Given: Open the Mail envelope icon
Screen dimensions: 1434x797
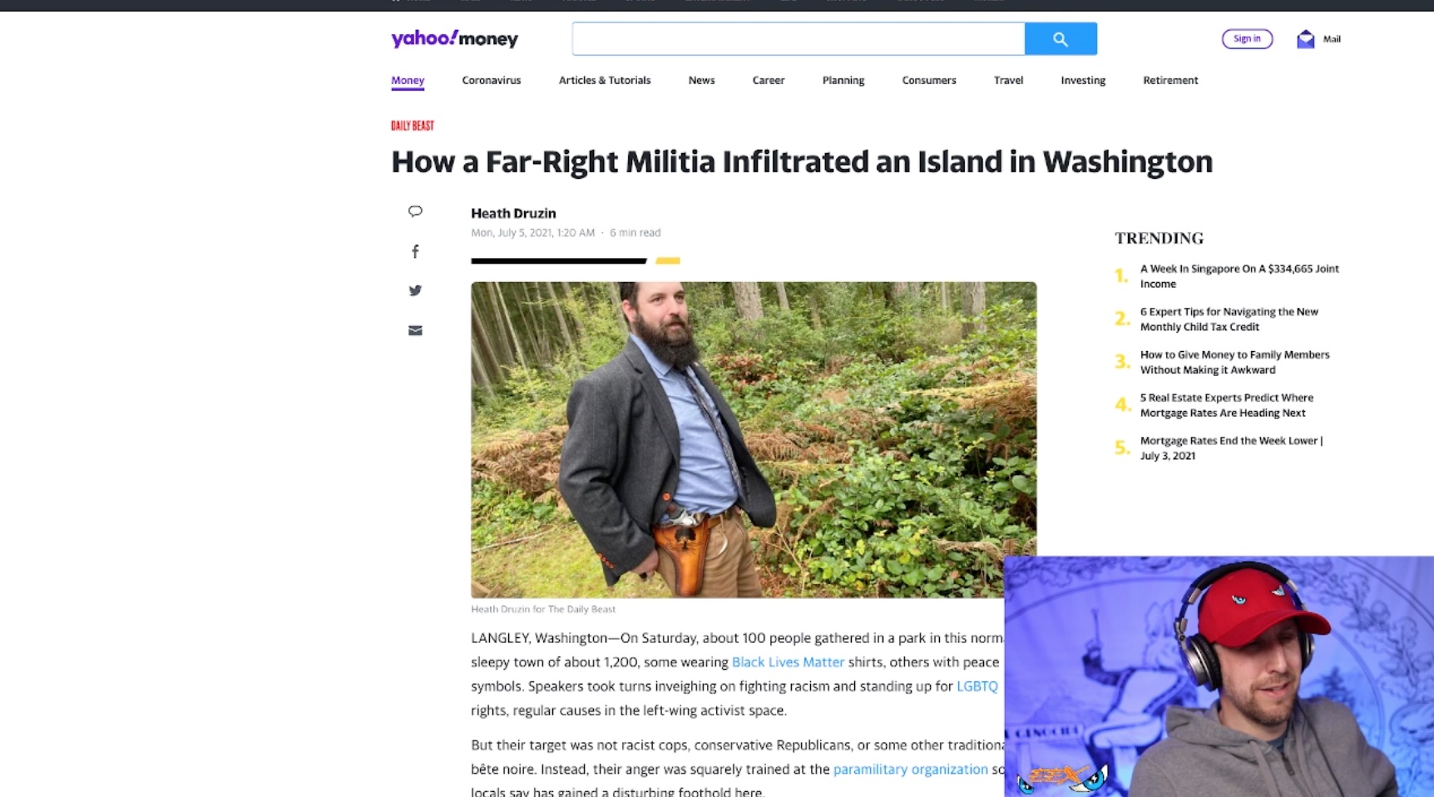Looking at the screenshot, I should [1306, 39].
